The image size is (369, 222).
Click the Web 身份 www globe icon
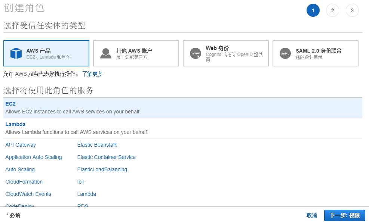[196, 53]
